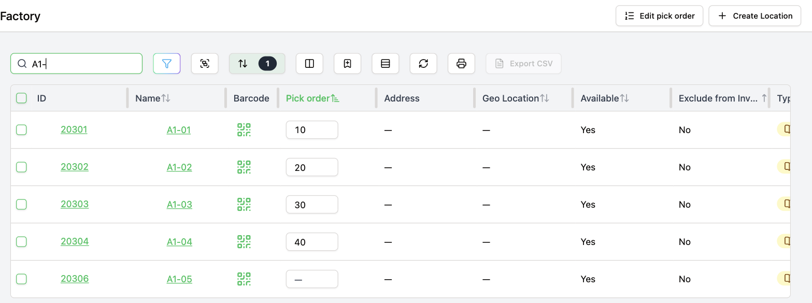This screenshot has width=812, height=303.
Task: Open barcode QR icon for A1-01
Action: [x=244, y=130]
